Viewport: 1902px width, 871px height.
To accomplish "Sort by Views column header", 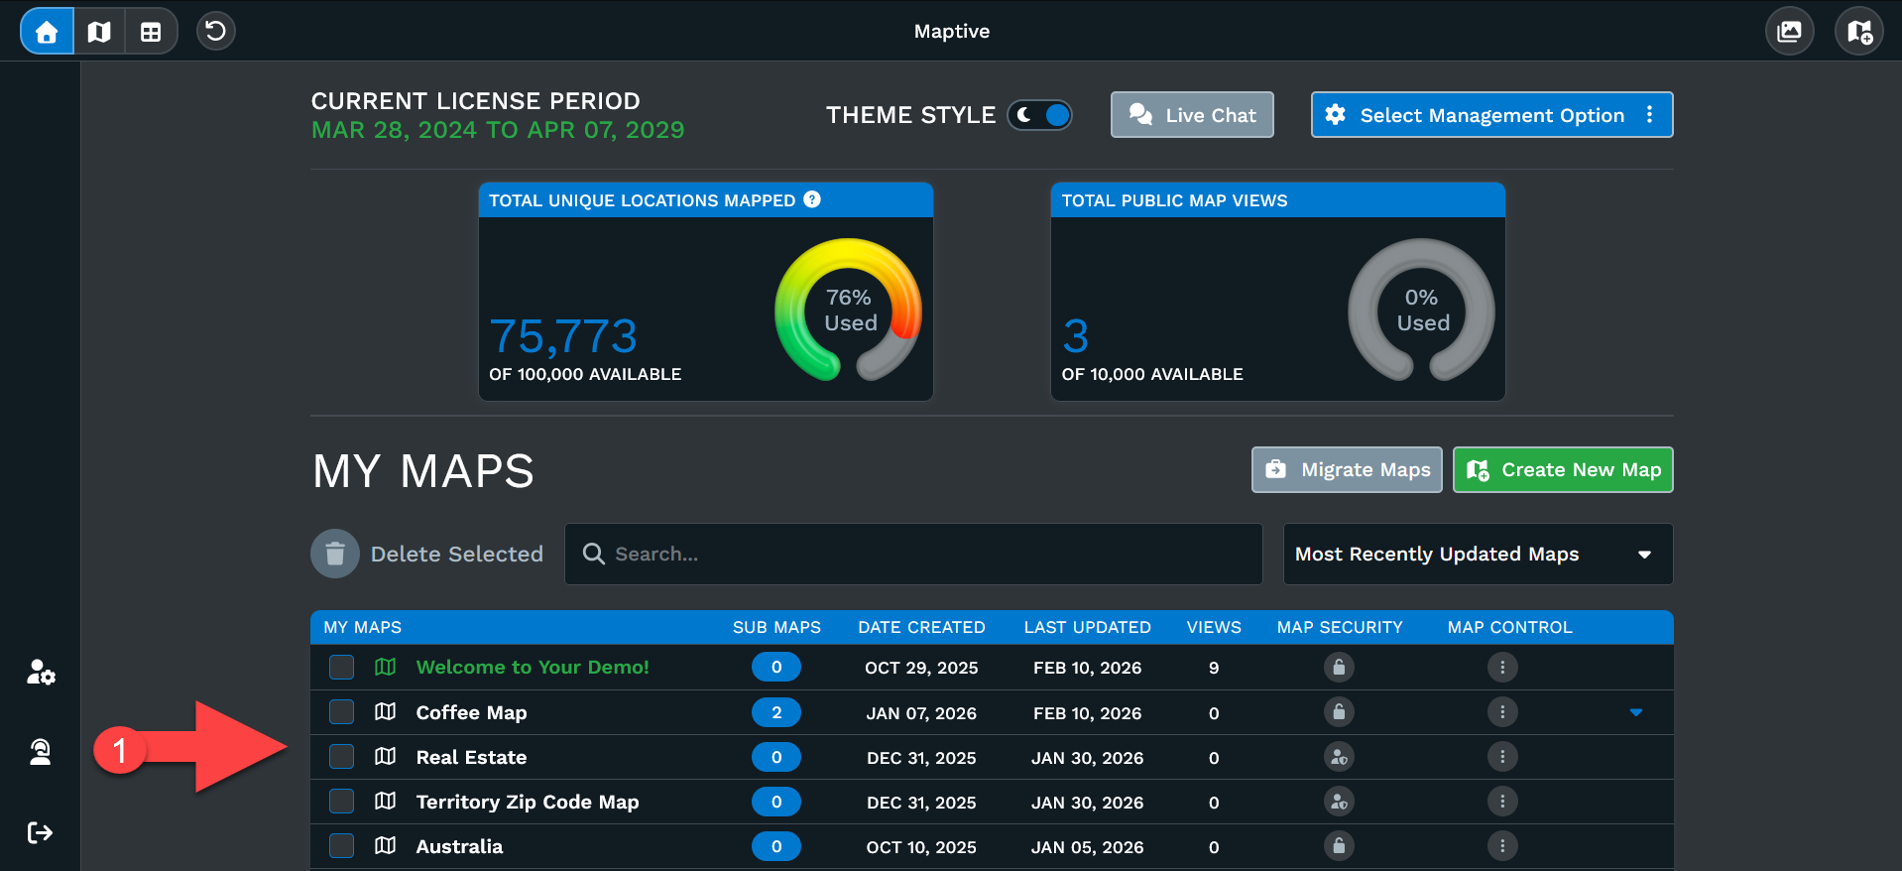I will pyautogui.click(x=1214, y=627).
